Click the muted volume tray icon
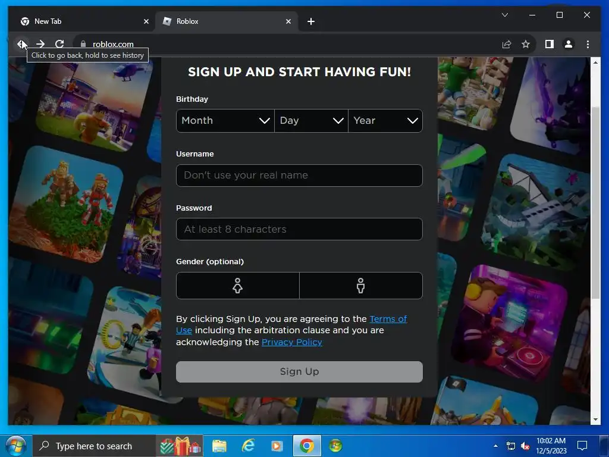The width and height of the screenshot is (609, 457). [x=526, y=446]
